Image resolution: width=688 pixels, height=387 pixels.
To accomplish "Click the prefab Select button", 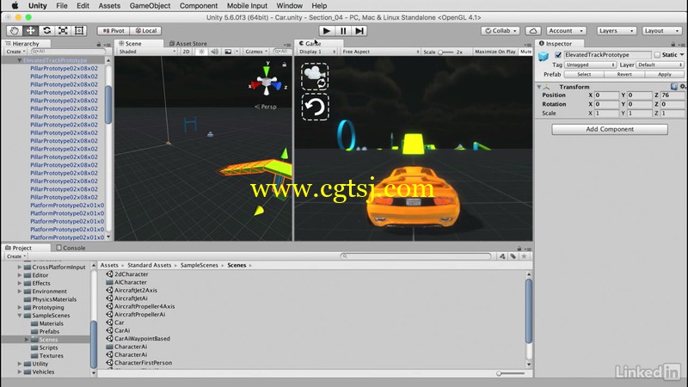I will point(584,74).
